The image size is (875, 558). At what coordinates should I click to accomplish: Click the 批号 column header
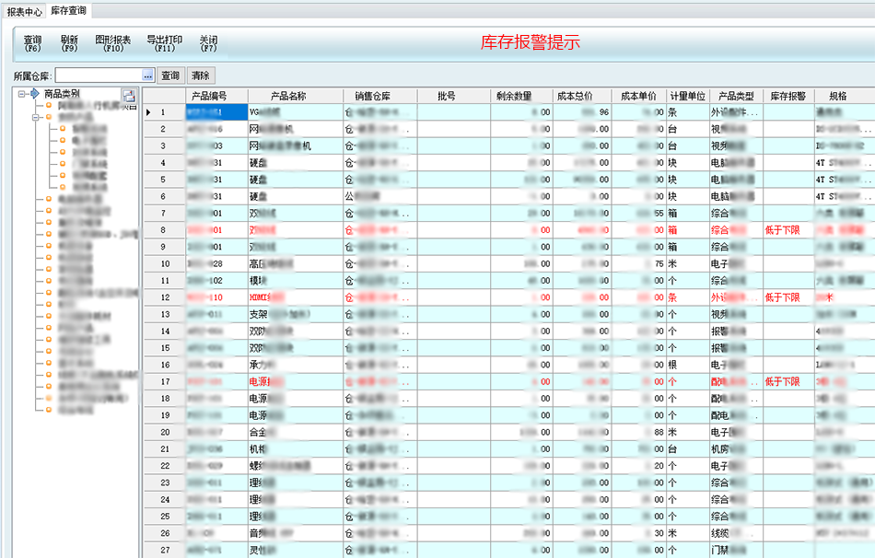click(454, 96)
